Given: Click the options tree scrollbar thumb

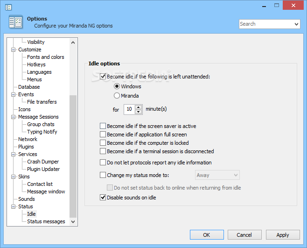Looking at the screenshot, I should [73, 156].
